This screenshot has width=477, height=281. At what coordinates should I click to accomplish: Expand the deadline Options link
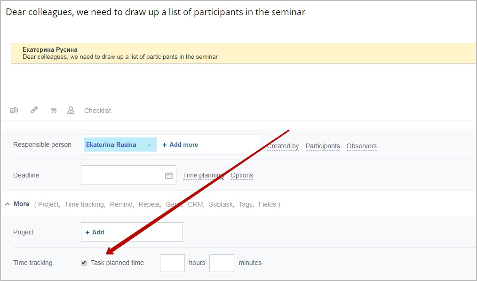pyautogui.click(x=242, y=176)
